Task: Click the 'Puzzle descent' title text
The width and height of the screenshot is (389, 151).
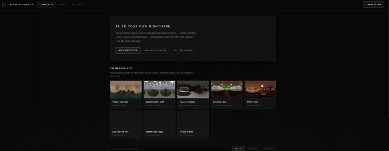Action: [x=187, y=102]
